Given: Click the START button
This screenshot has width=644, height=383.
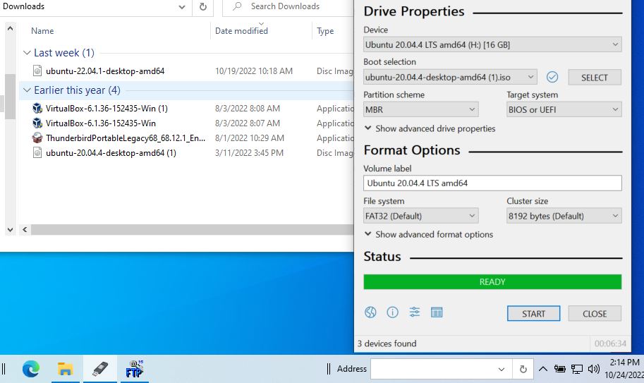Looking at the screenshot, I should coord(533,314).
